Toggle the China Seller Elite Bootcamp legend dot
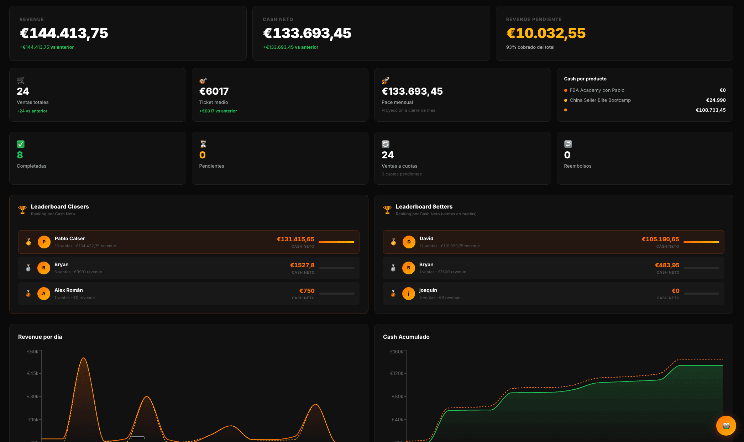The height and width of the screenshot is (442, 744). coord(565,100)
